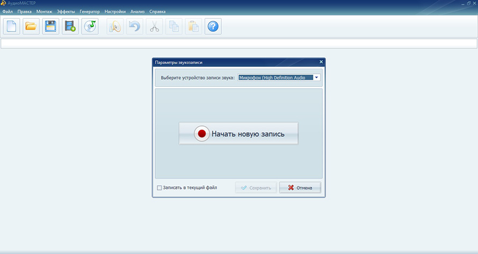Screen dimensions: 478x254
Task: Open the Файл menu
Action: point(8,11)
